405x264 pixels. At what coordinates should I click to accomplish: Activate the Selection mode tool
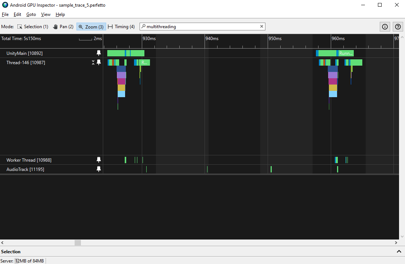(x=33, y=26)
